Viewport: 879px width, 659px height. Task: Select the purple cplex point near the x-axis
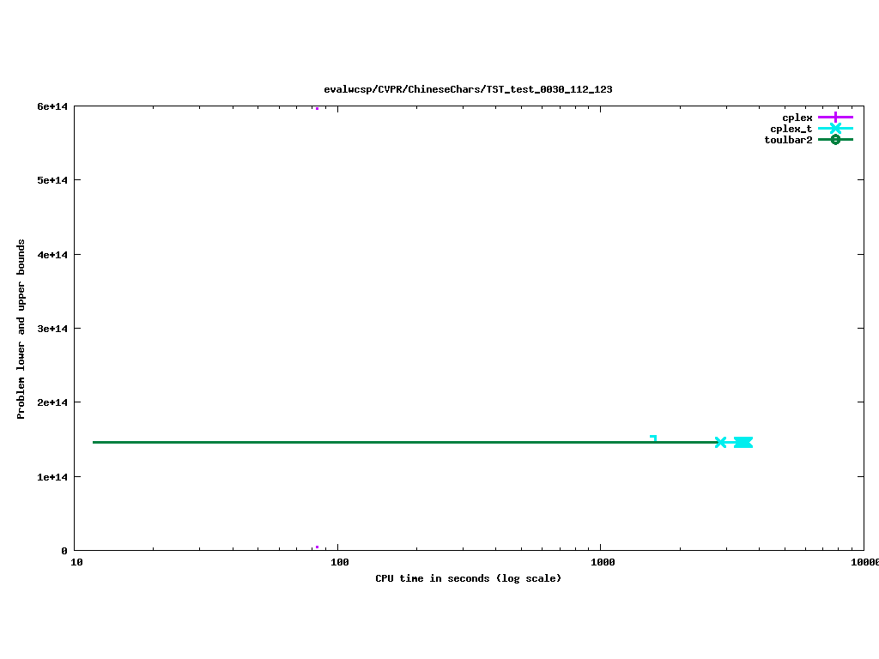coord(317,547)
